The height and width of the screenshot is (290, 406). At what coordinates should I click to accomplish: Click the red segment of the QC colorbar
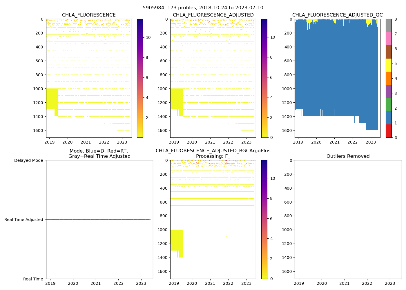tap(389, 131)
